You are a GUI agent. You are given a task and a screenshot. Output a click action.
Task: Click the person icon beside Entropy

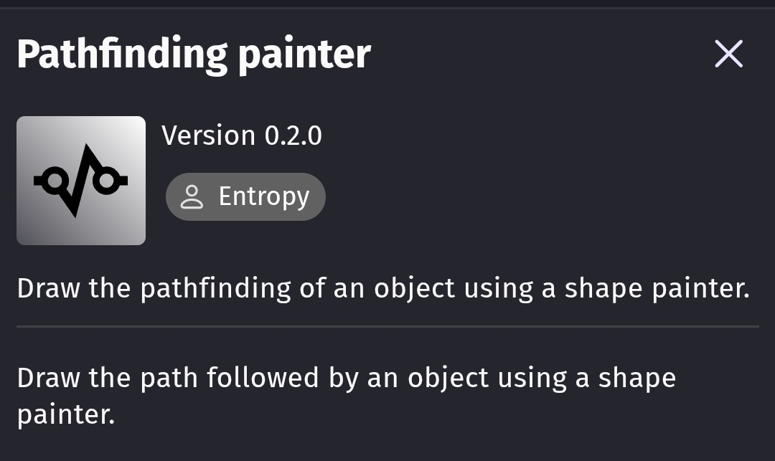(192, 196)
